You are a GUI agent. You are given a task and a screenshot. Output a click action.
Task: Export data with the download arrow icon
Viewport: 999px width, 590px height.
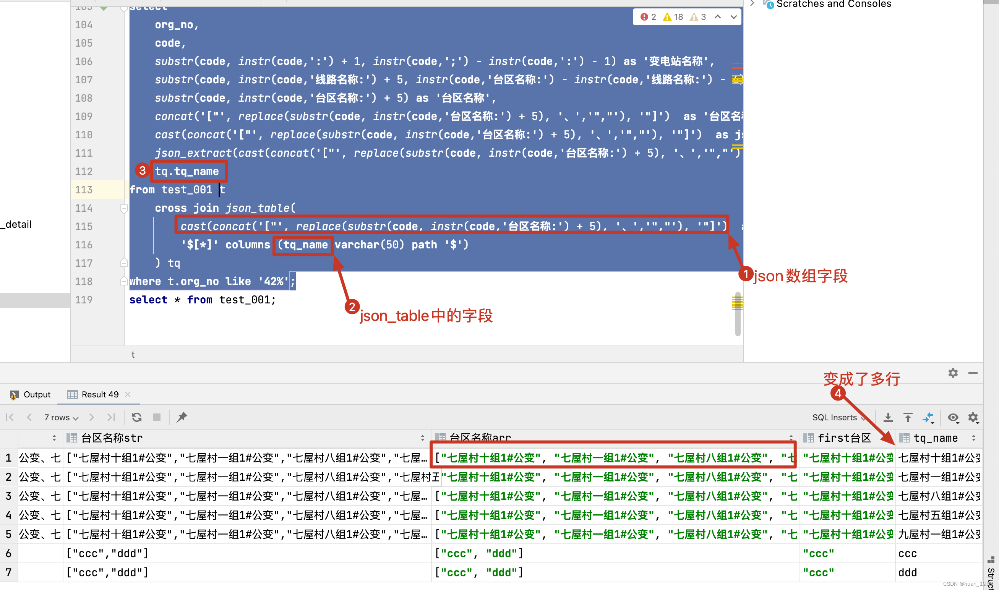click(888, 417)
